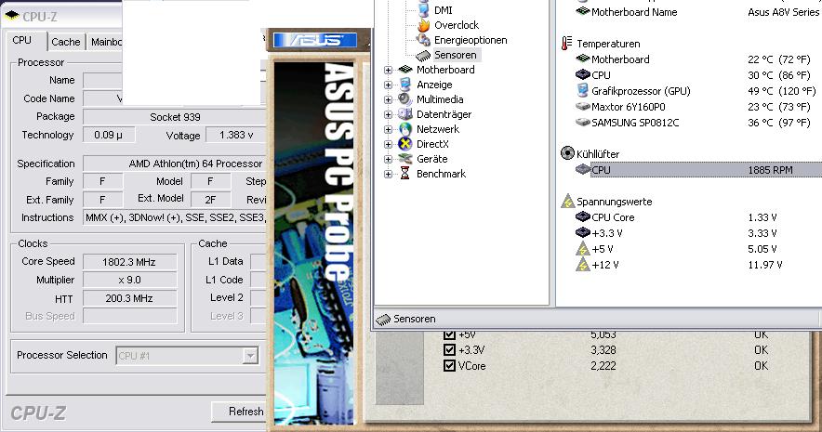Uncheck the VCore checkbox in PC Probe
The width and height of the screenshot is (822, 432).
point(449,365)
